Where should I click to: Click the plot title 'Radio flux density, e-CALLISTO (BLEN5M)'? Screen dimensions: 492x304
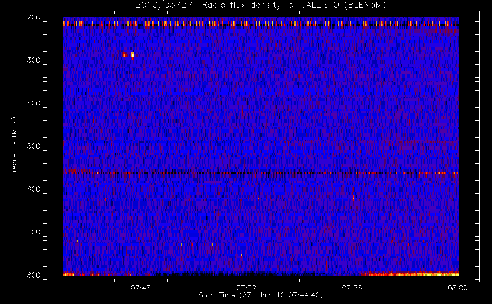(x=294, y=5)
